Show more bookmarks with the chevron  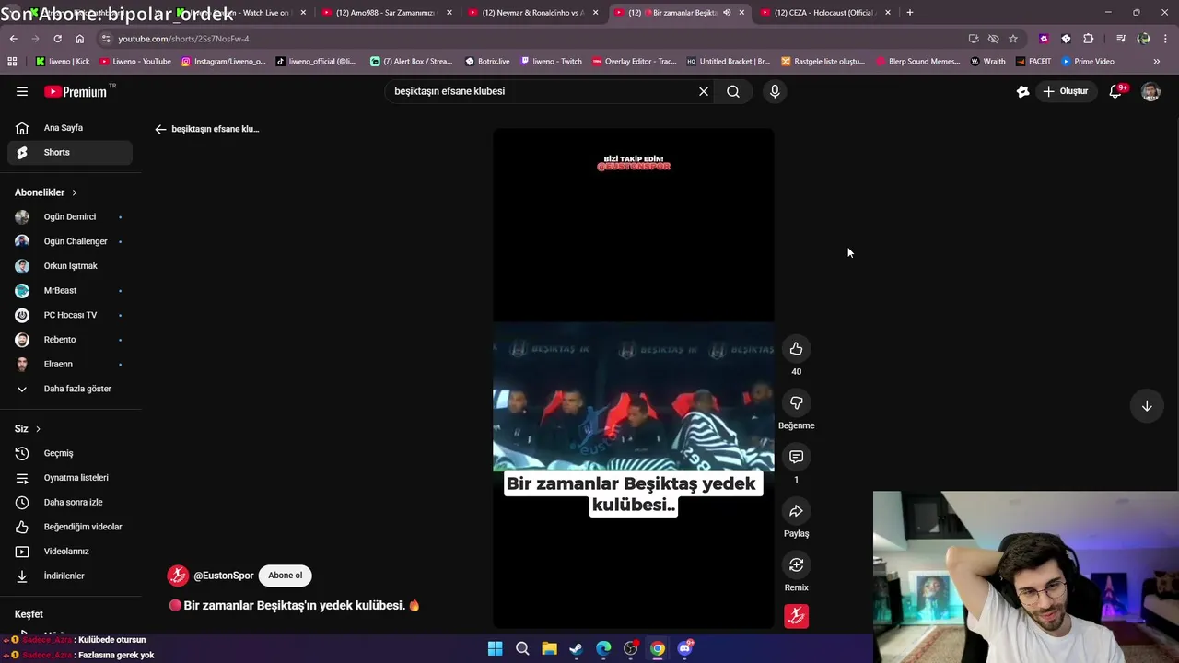point(1157,62)
